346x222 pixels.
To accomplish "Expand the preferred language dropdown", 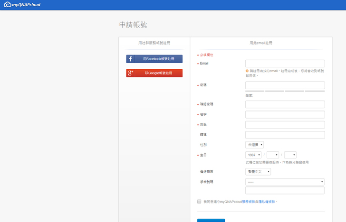I will tap(258, 172).
